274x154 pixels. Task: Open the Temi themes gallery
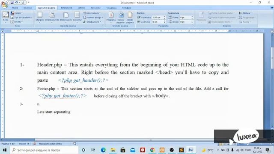[6, 17]
